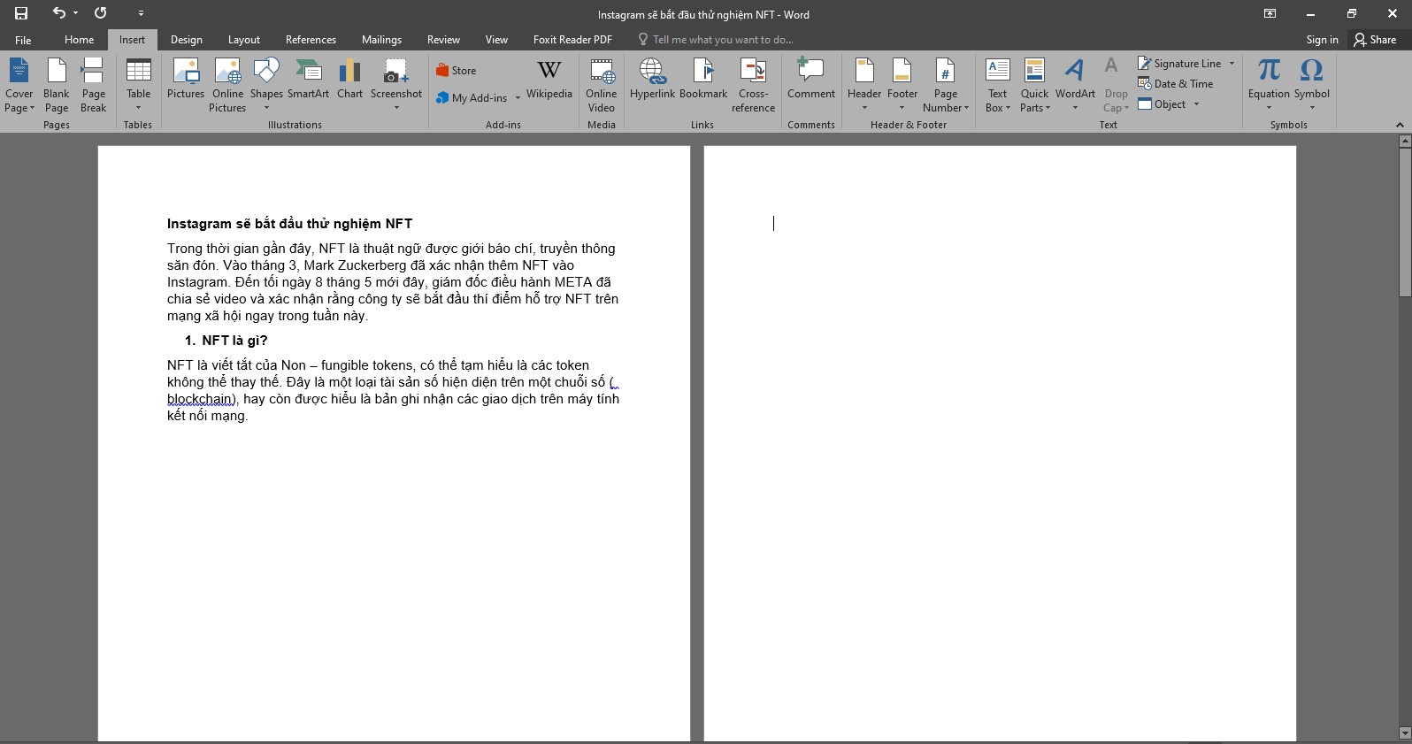Insert a Blank Page
This screenshot has height=744, width=1412.
click(57, 86)
